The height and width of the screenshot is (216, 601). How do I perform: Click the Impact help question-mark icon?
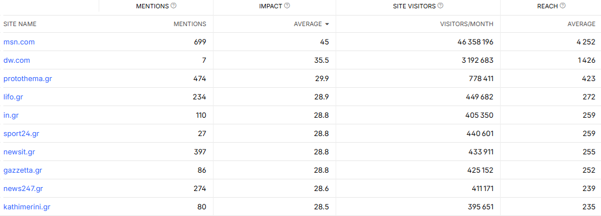point(287,6)
